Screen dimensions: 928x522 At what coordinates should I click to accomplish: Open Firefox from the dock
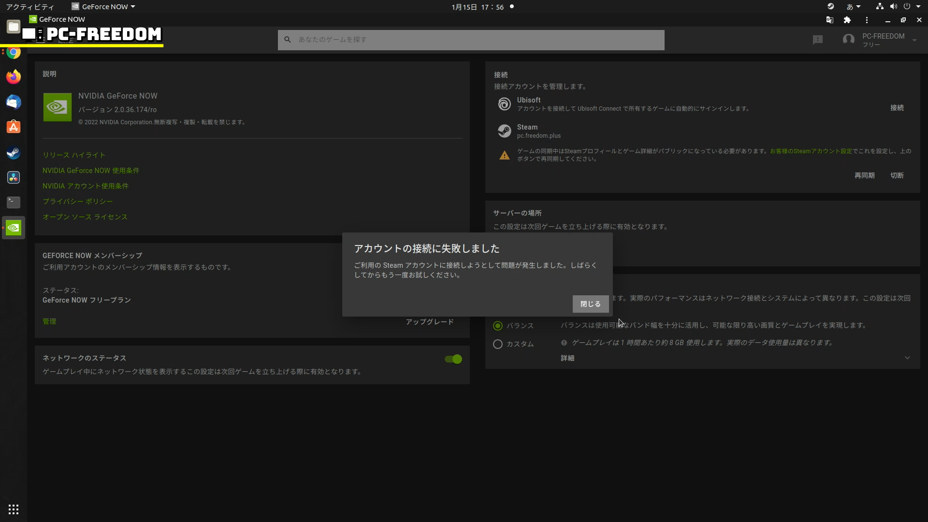click(14, 77)
